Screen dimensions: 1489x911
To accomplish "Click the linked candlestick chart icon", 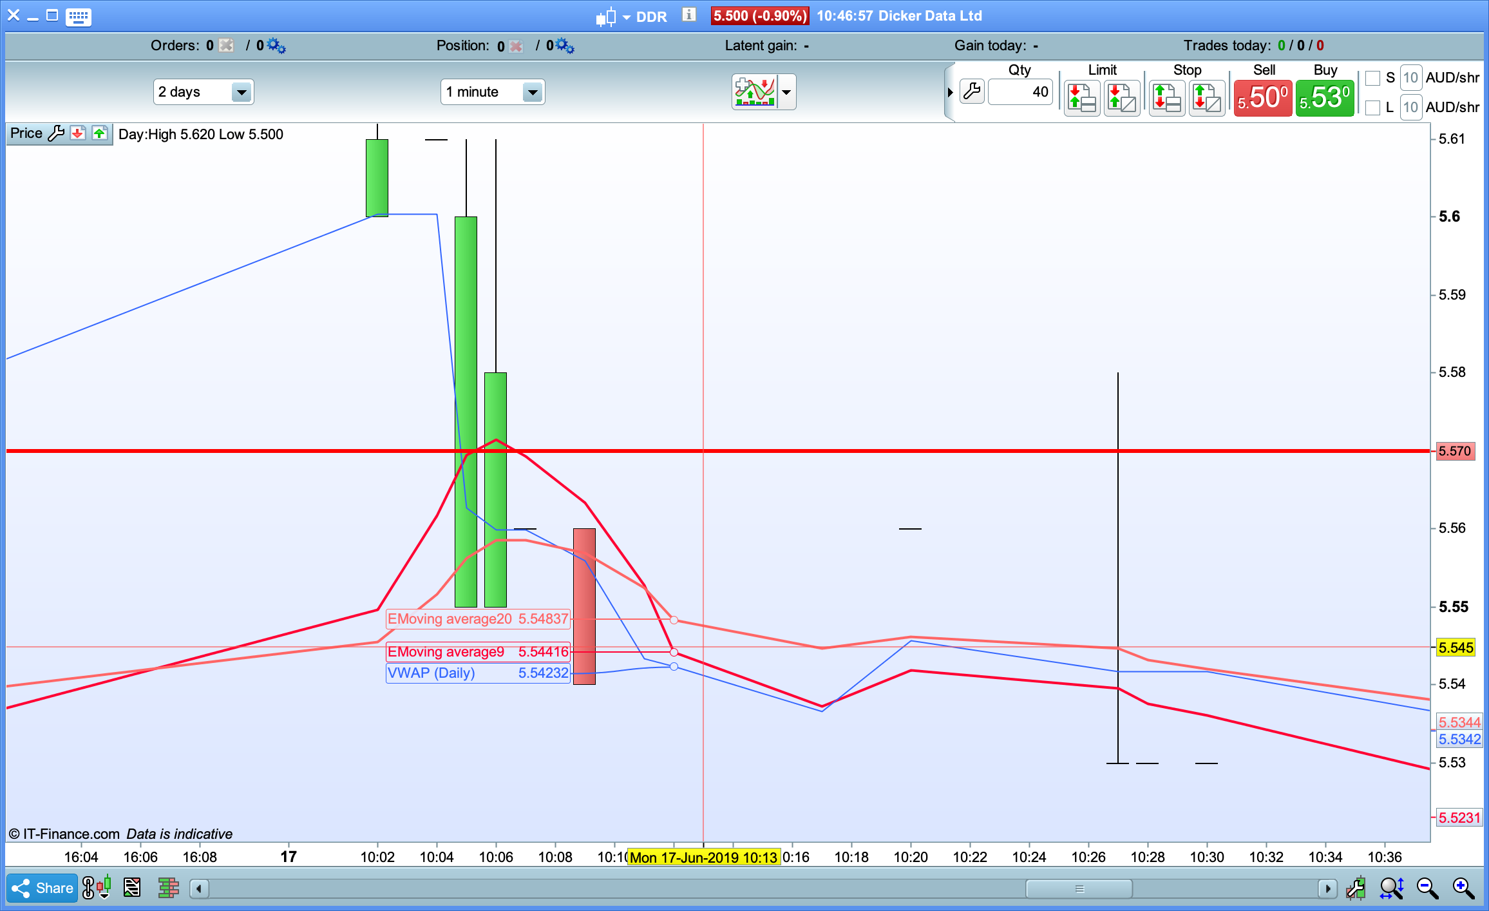I will click(x=97, y=888).
